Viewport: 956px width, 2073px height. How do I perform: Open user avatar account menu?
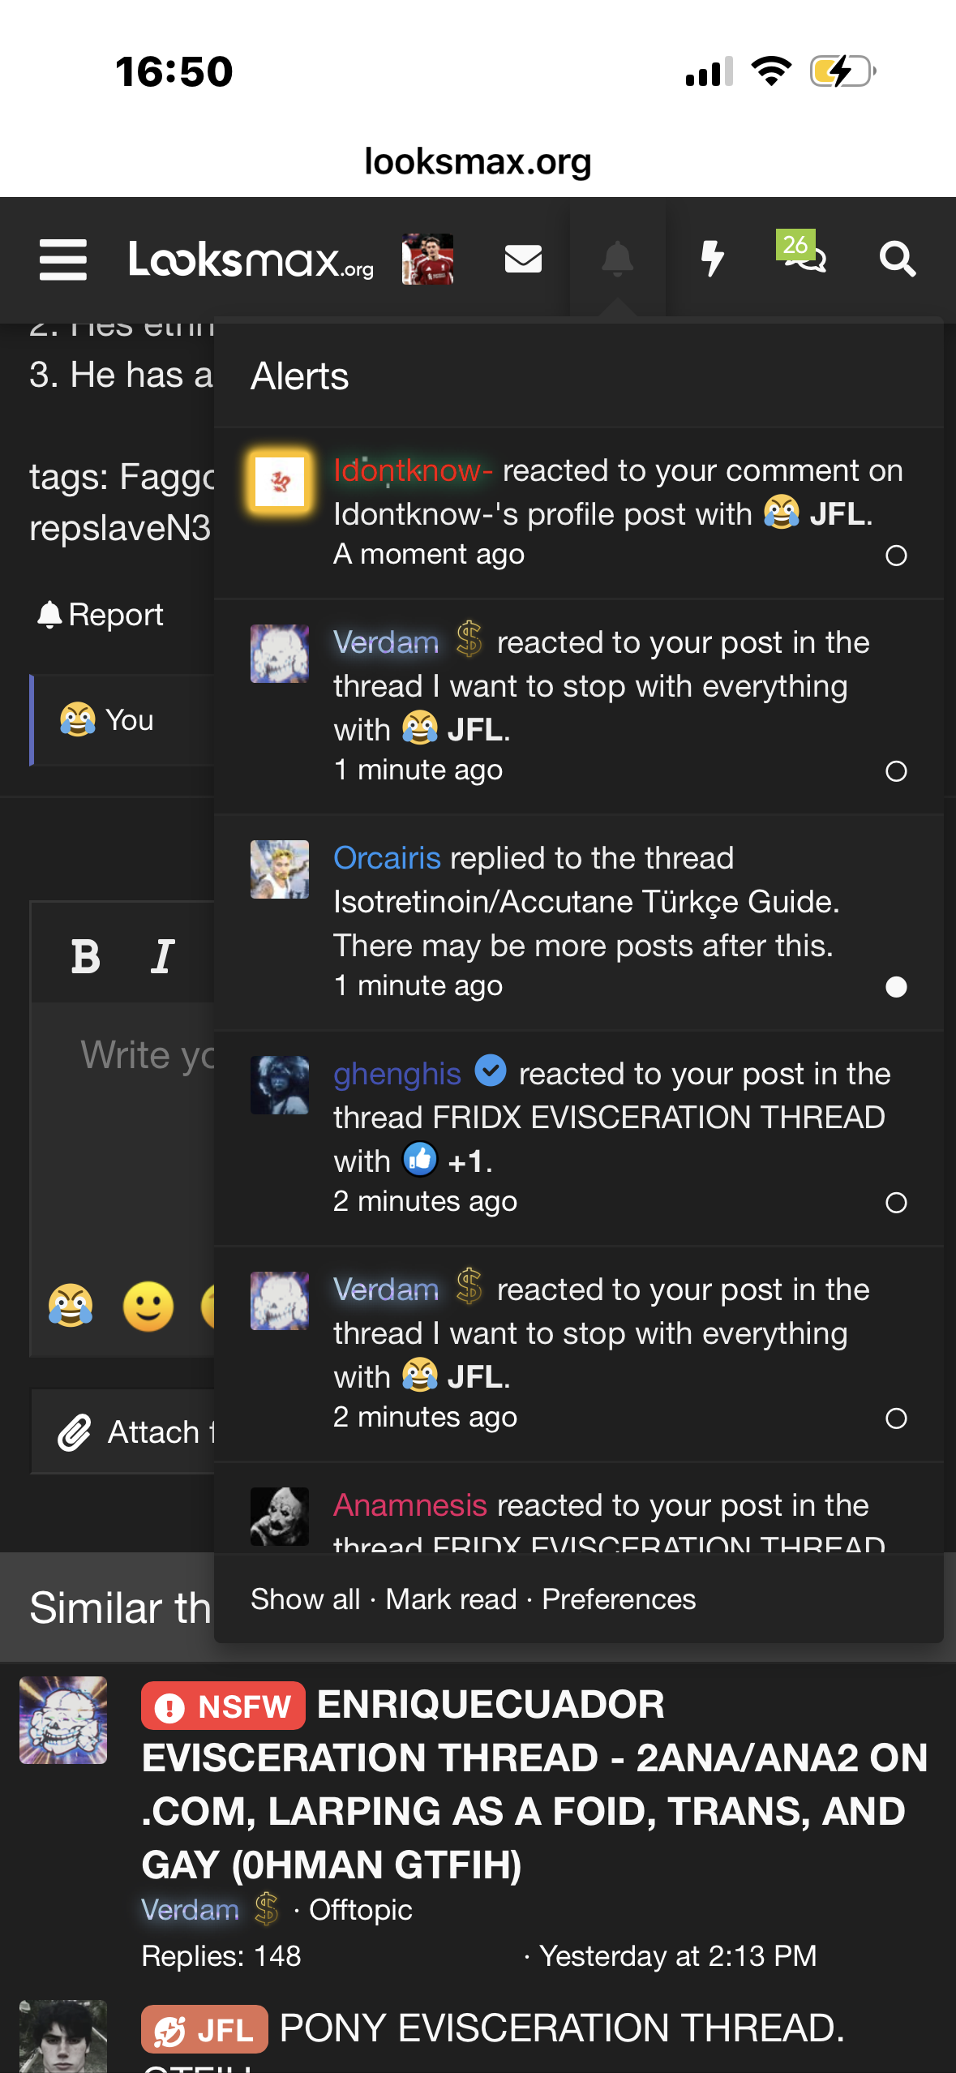pos(427,260)
